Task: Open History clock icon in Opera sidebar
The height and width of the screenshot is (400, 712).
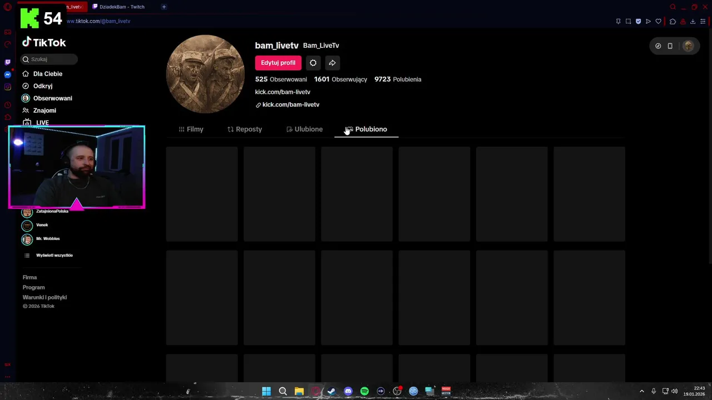Action: click(x=7, y=105)
